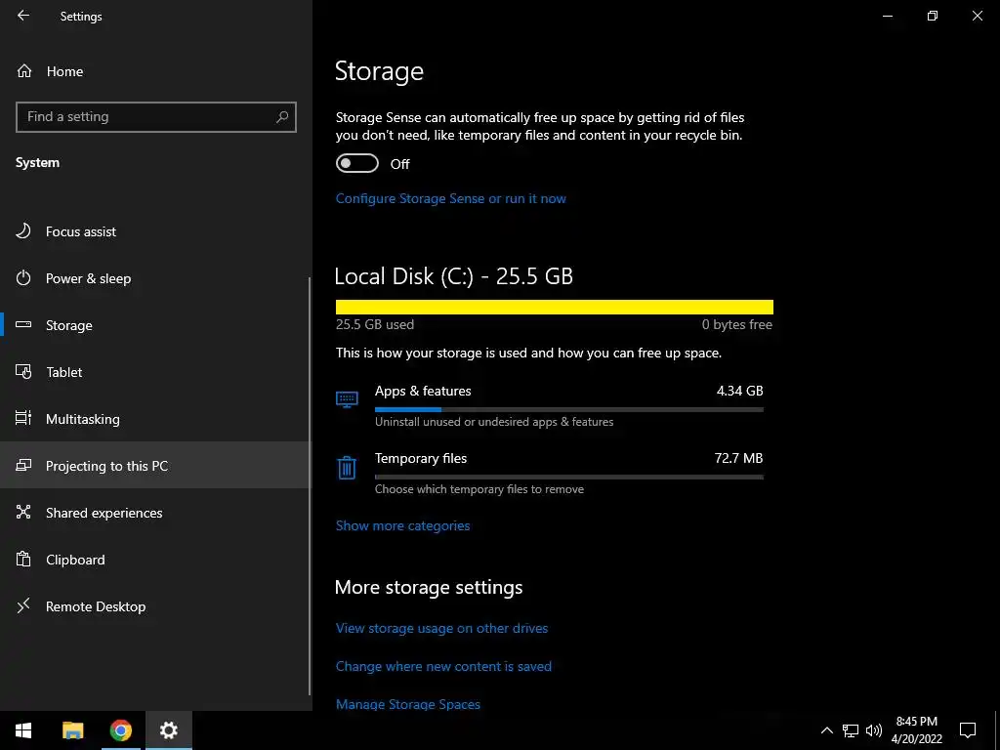The image size is (1000, 750).
Task: Expand Show more categories
Action: (402, 525)
